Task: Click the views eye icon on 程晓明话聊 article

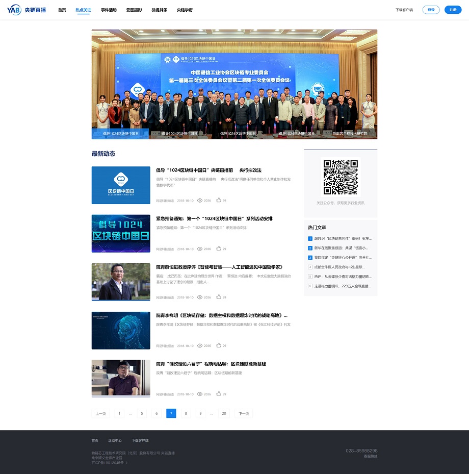Action: [x=200, y=394]
